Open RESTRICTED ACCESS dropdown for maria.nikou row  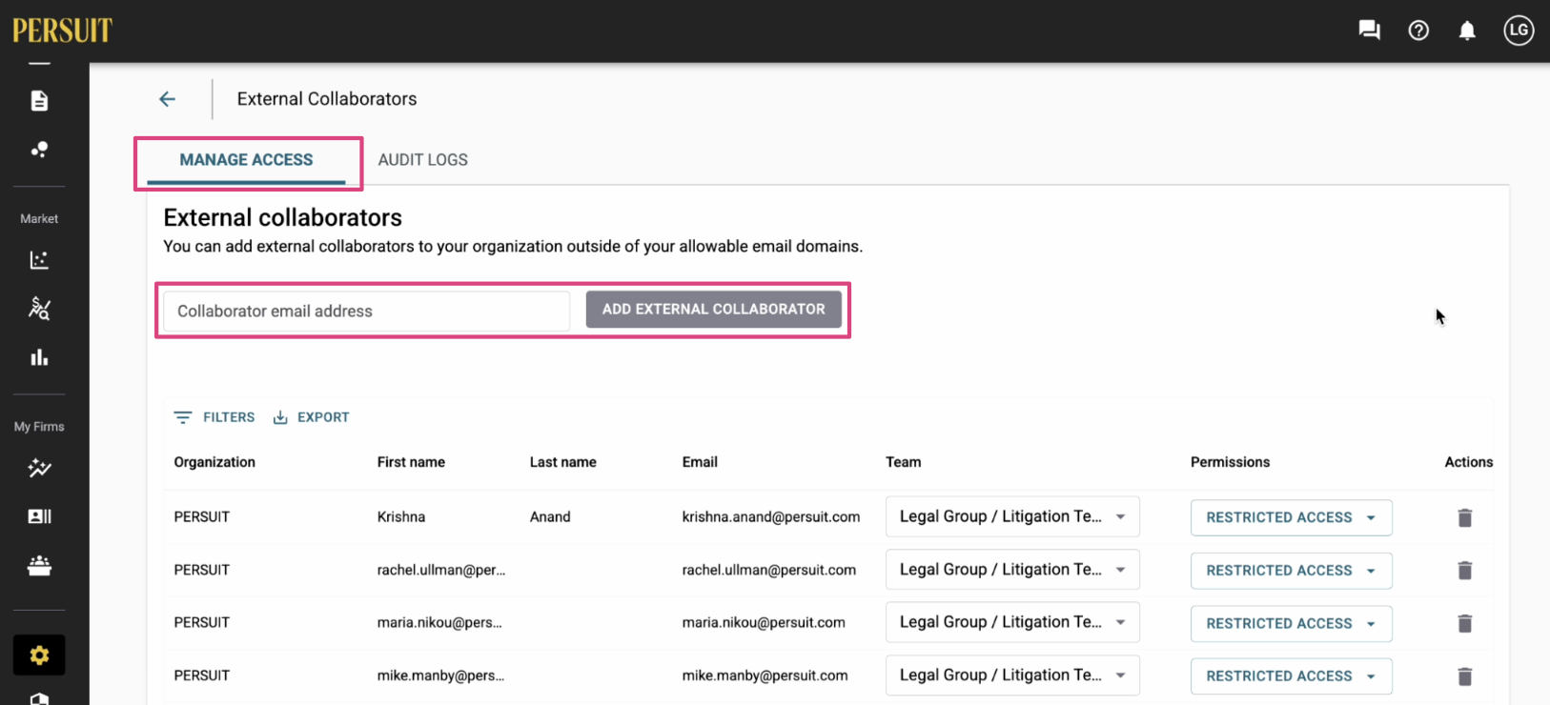click(x=1291, y=623)
